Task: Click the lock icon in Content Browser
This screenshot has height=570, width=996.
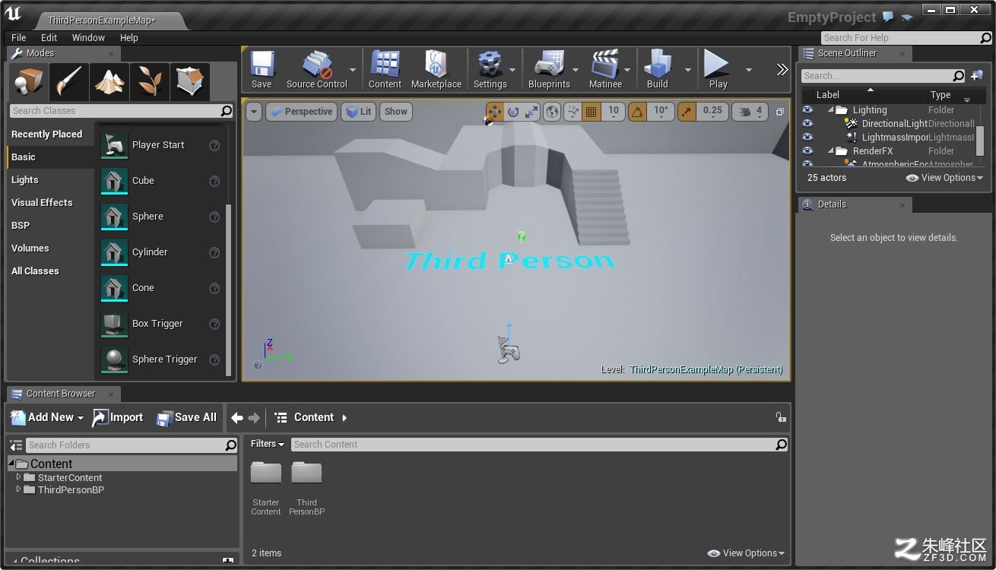Action: pyautogui.click(x=780, y=417)
